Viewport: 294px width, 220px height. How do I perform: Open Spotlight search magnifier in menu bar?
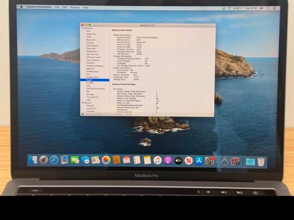[268, 8]
